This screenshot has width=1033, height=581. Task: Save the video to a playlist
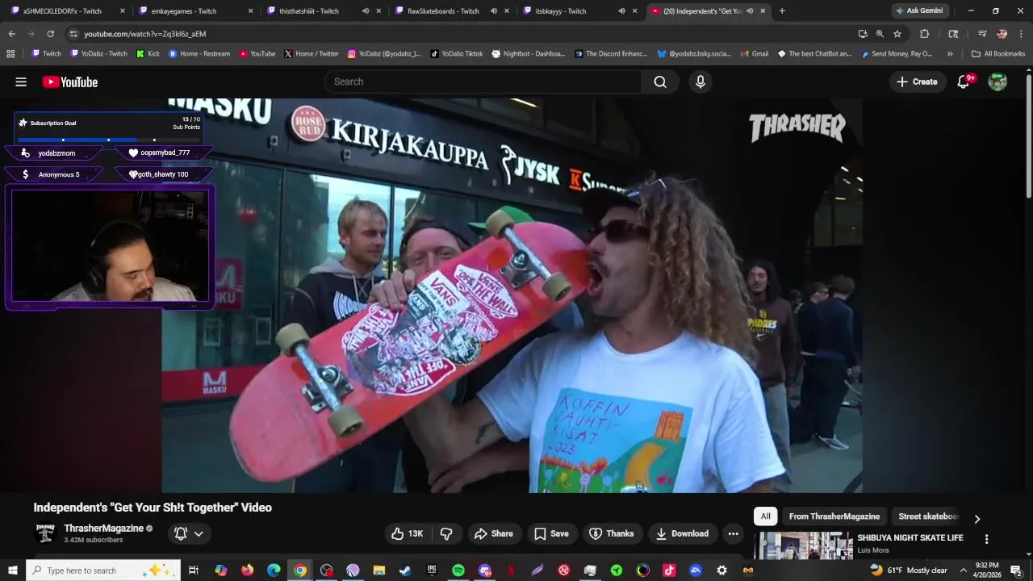coord(551,533)
